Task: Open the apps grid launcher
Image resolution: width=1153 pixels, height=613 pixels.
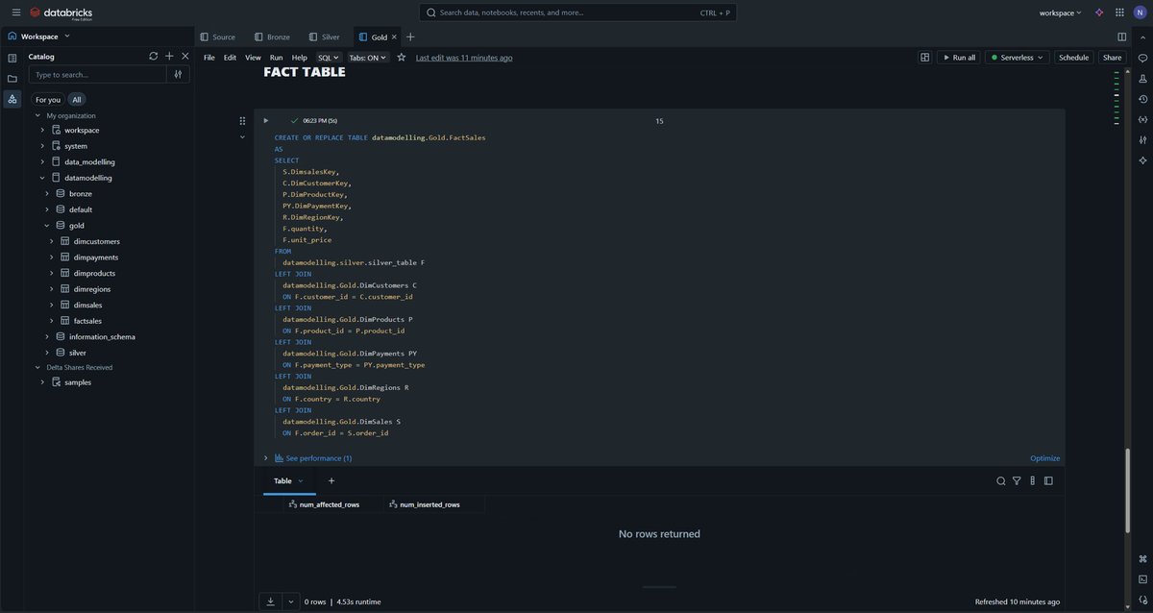Action: [1119, 12]
